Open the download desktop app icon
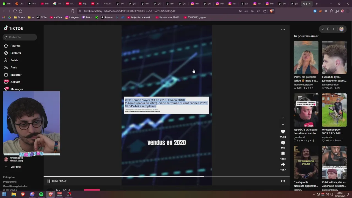Image resolution: width=352 pixels, height=198 pixels. click(333, 29)
